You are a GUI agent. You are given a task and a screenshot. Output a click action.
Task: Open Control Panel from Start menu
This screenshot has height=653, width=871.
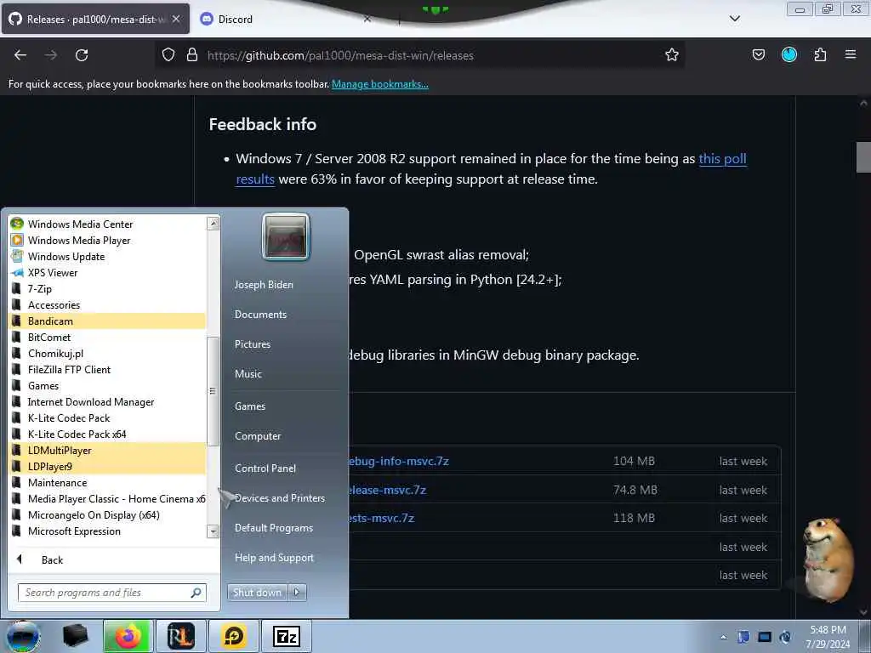(265, 468)
